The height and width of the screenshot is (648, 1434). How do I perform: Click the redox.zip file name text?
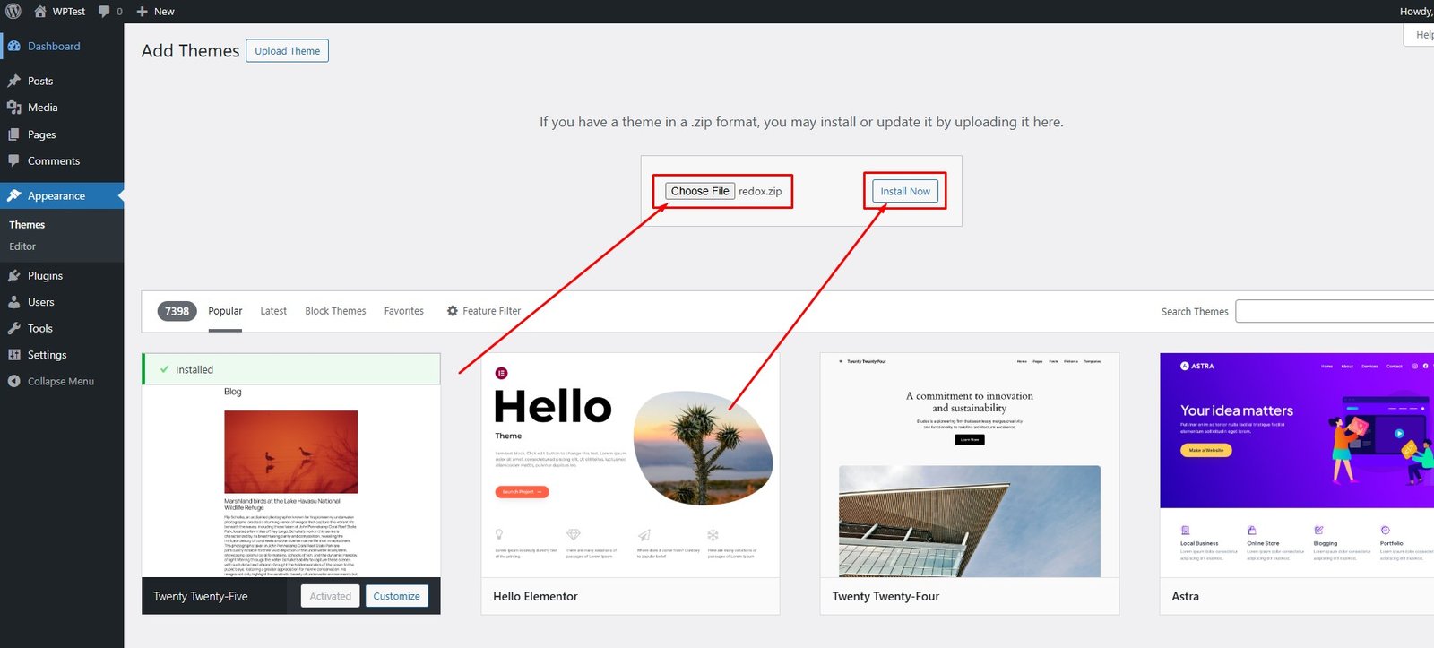point(760,191)
